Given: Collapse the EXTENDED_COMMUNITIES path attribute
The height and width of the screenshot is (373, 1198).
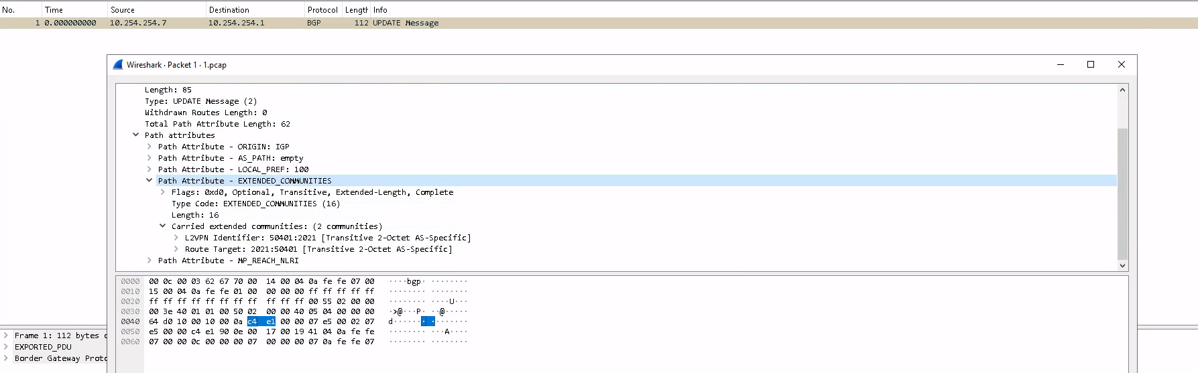Looking at the screenshot, I should [x=149, y=181].
